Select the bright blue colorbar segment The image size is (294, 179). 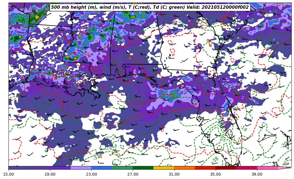[x=101, y=168]
